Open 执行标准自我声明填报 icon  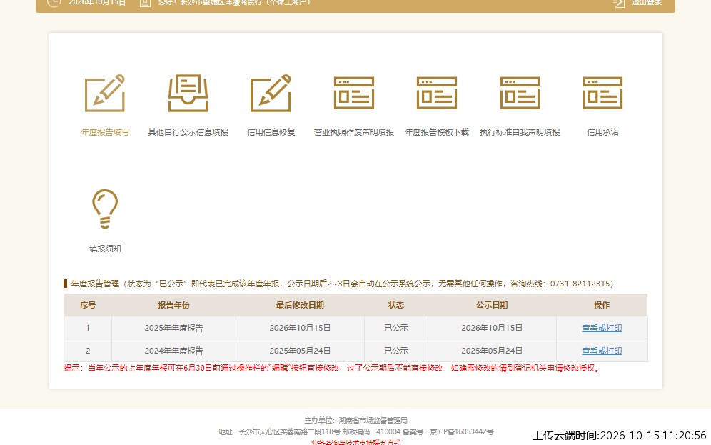[520, 93]
